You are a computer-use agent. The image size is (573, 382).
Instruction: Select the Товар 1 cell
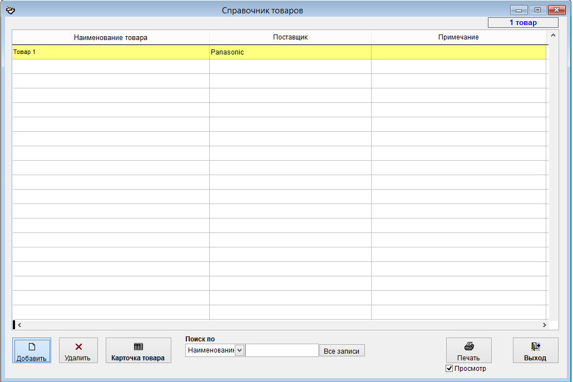[111, 52]
